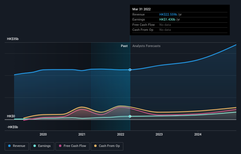Toggle the Revenue legend button
Viewport: 241px width, 154px height.
tap(17, 146)
